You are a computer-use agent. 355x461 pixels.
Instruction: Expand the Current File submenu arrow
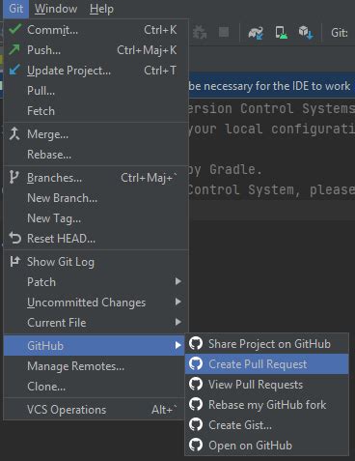coord(178,322)
